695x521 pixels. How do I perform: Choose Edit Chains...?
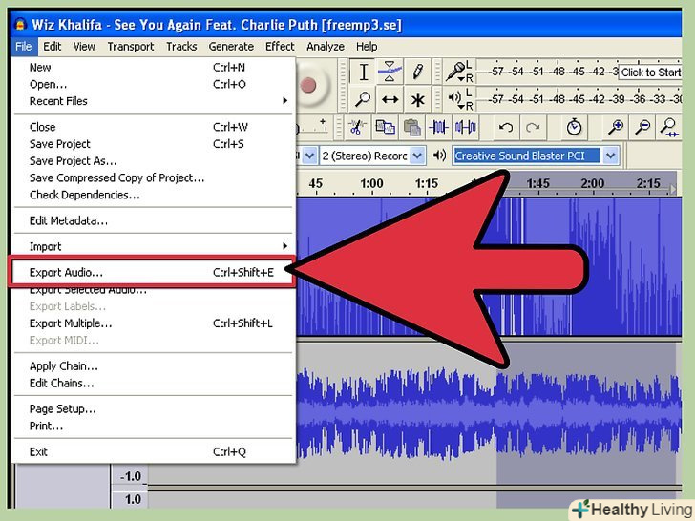153,383
